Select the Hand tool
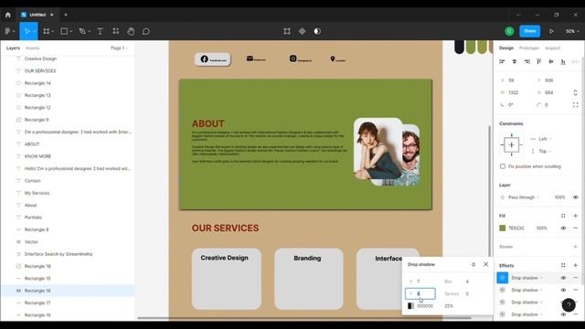This screenshot has height=329, width=585. [x=131, y=31]
